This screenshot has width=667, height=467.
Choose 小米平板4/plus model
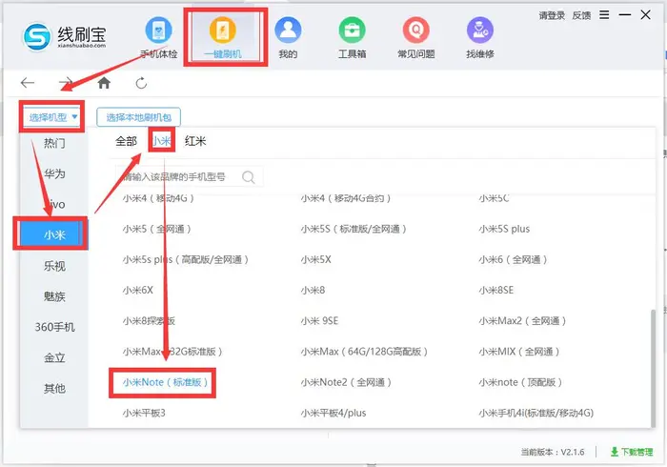tap(333, 413)
